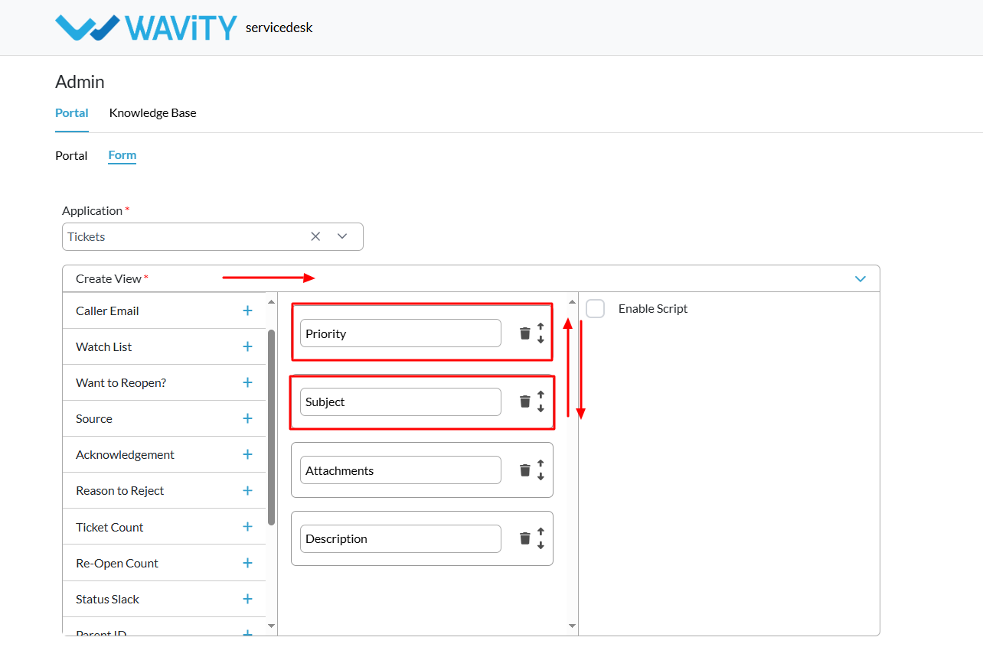Click the field list scroll-up arrow
Viewport: 983px width, 647px height.
pyautogui.click(x=271, y=302)
